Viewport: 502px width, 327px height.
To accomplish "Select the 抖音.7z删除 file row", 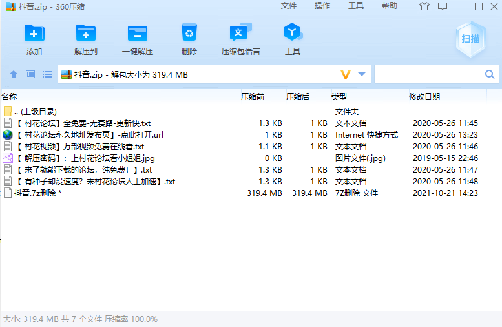I will point(37,193).
